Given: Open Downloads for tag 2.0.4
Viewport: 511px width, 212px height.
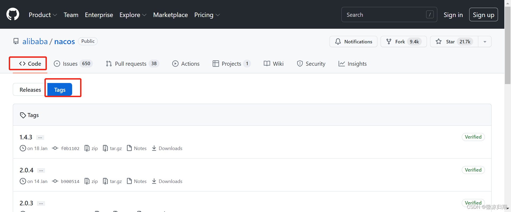Looking at the screenshot, I should [x=167, y=181].
